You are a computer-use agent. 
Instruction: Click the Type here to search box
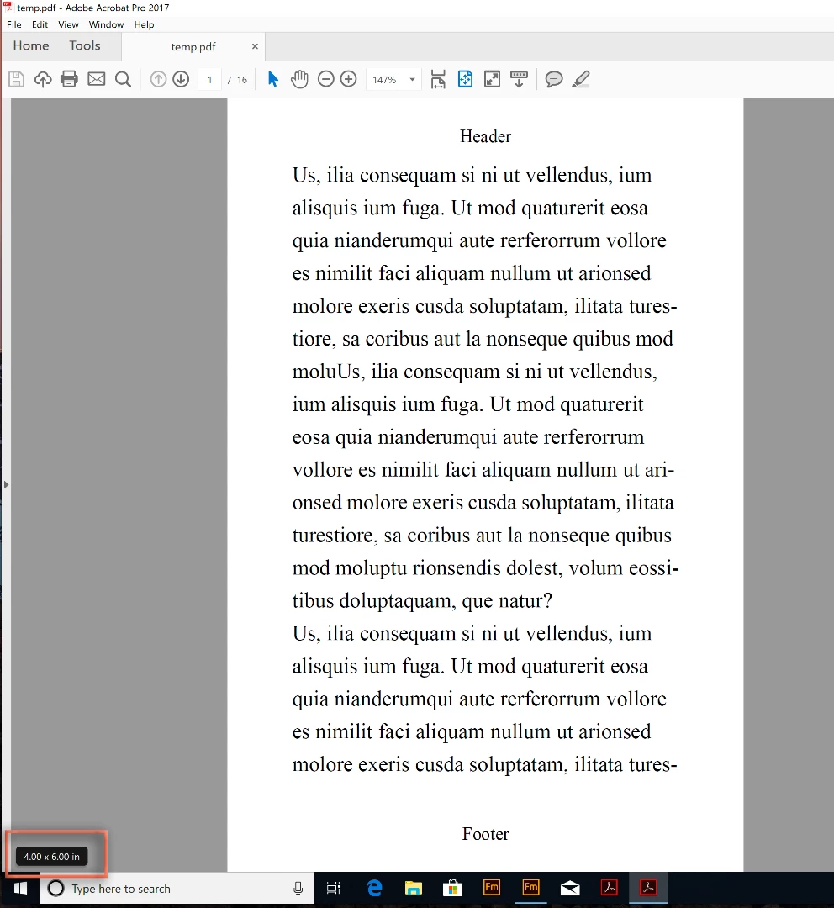(x=177, y=889)
